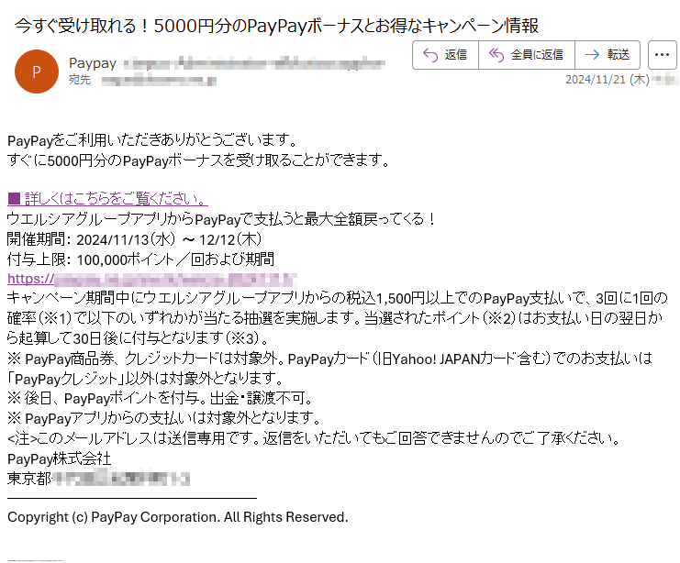Click the Copyright (c) PayPay Corporation text

pos(178,517)
